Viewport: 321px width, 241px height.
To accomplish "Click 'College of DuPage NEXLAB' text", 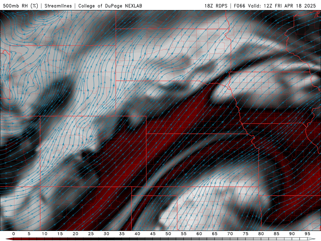I will (x=110, y=6).
